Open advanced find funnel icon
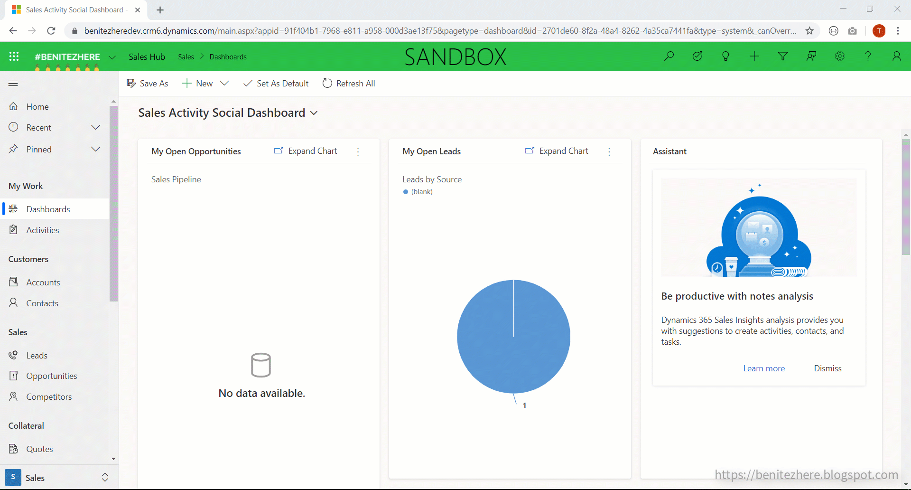Viewport: 911px width, 490px height. click(783, 57)
